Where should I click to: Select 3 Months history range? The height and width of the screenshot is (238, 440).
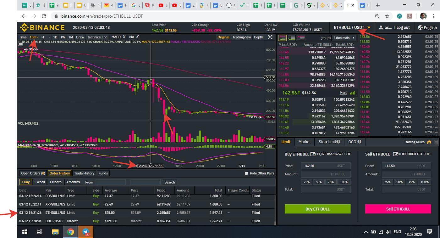point(73,182)
